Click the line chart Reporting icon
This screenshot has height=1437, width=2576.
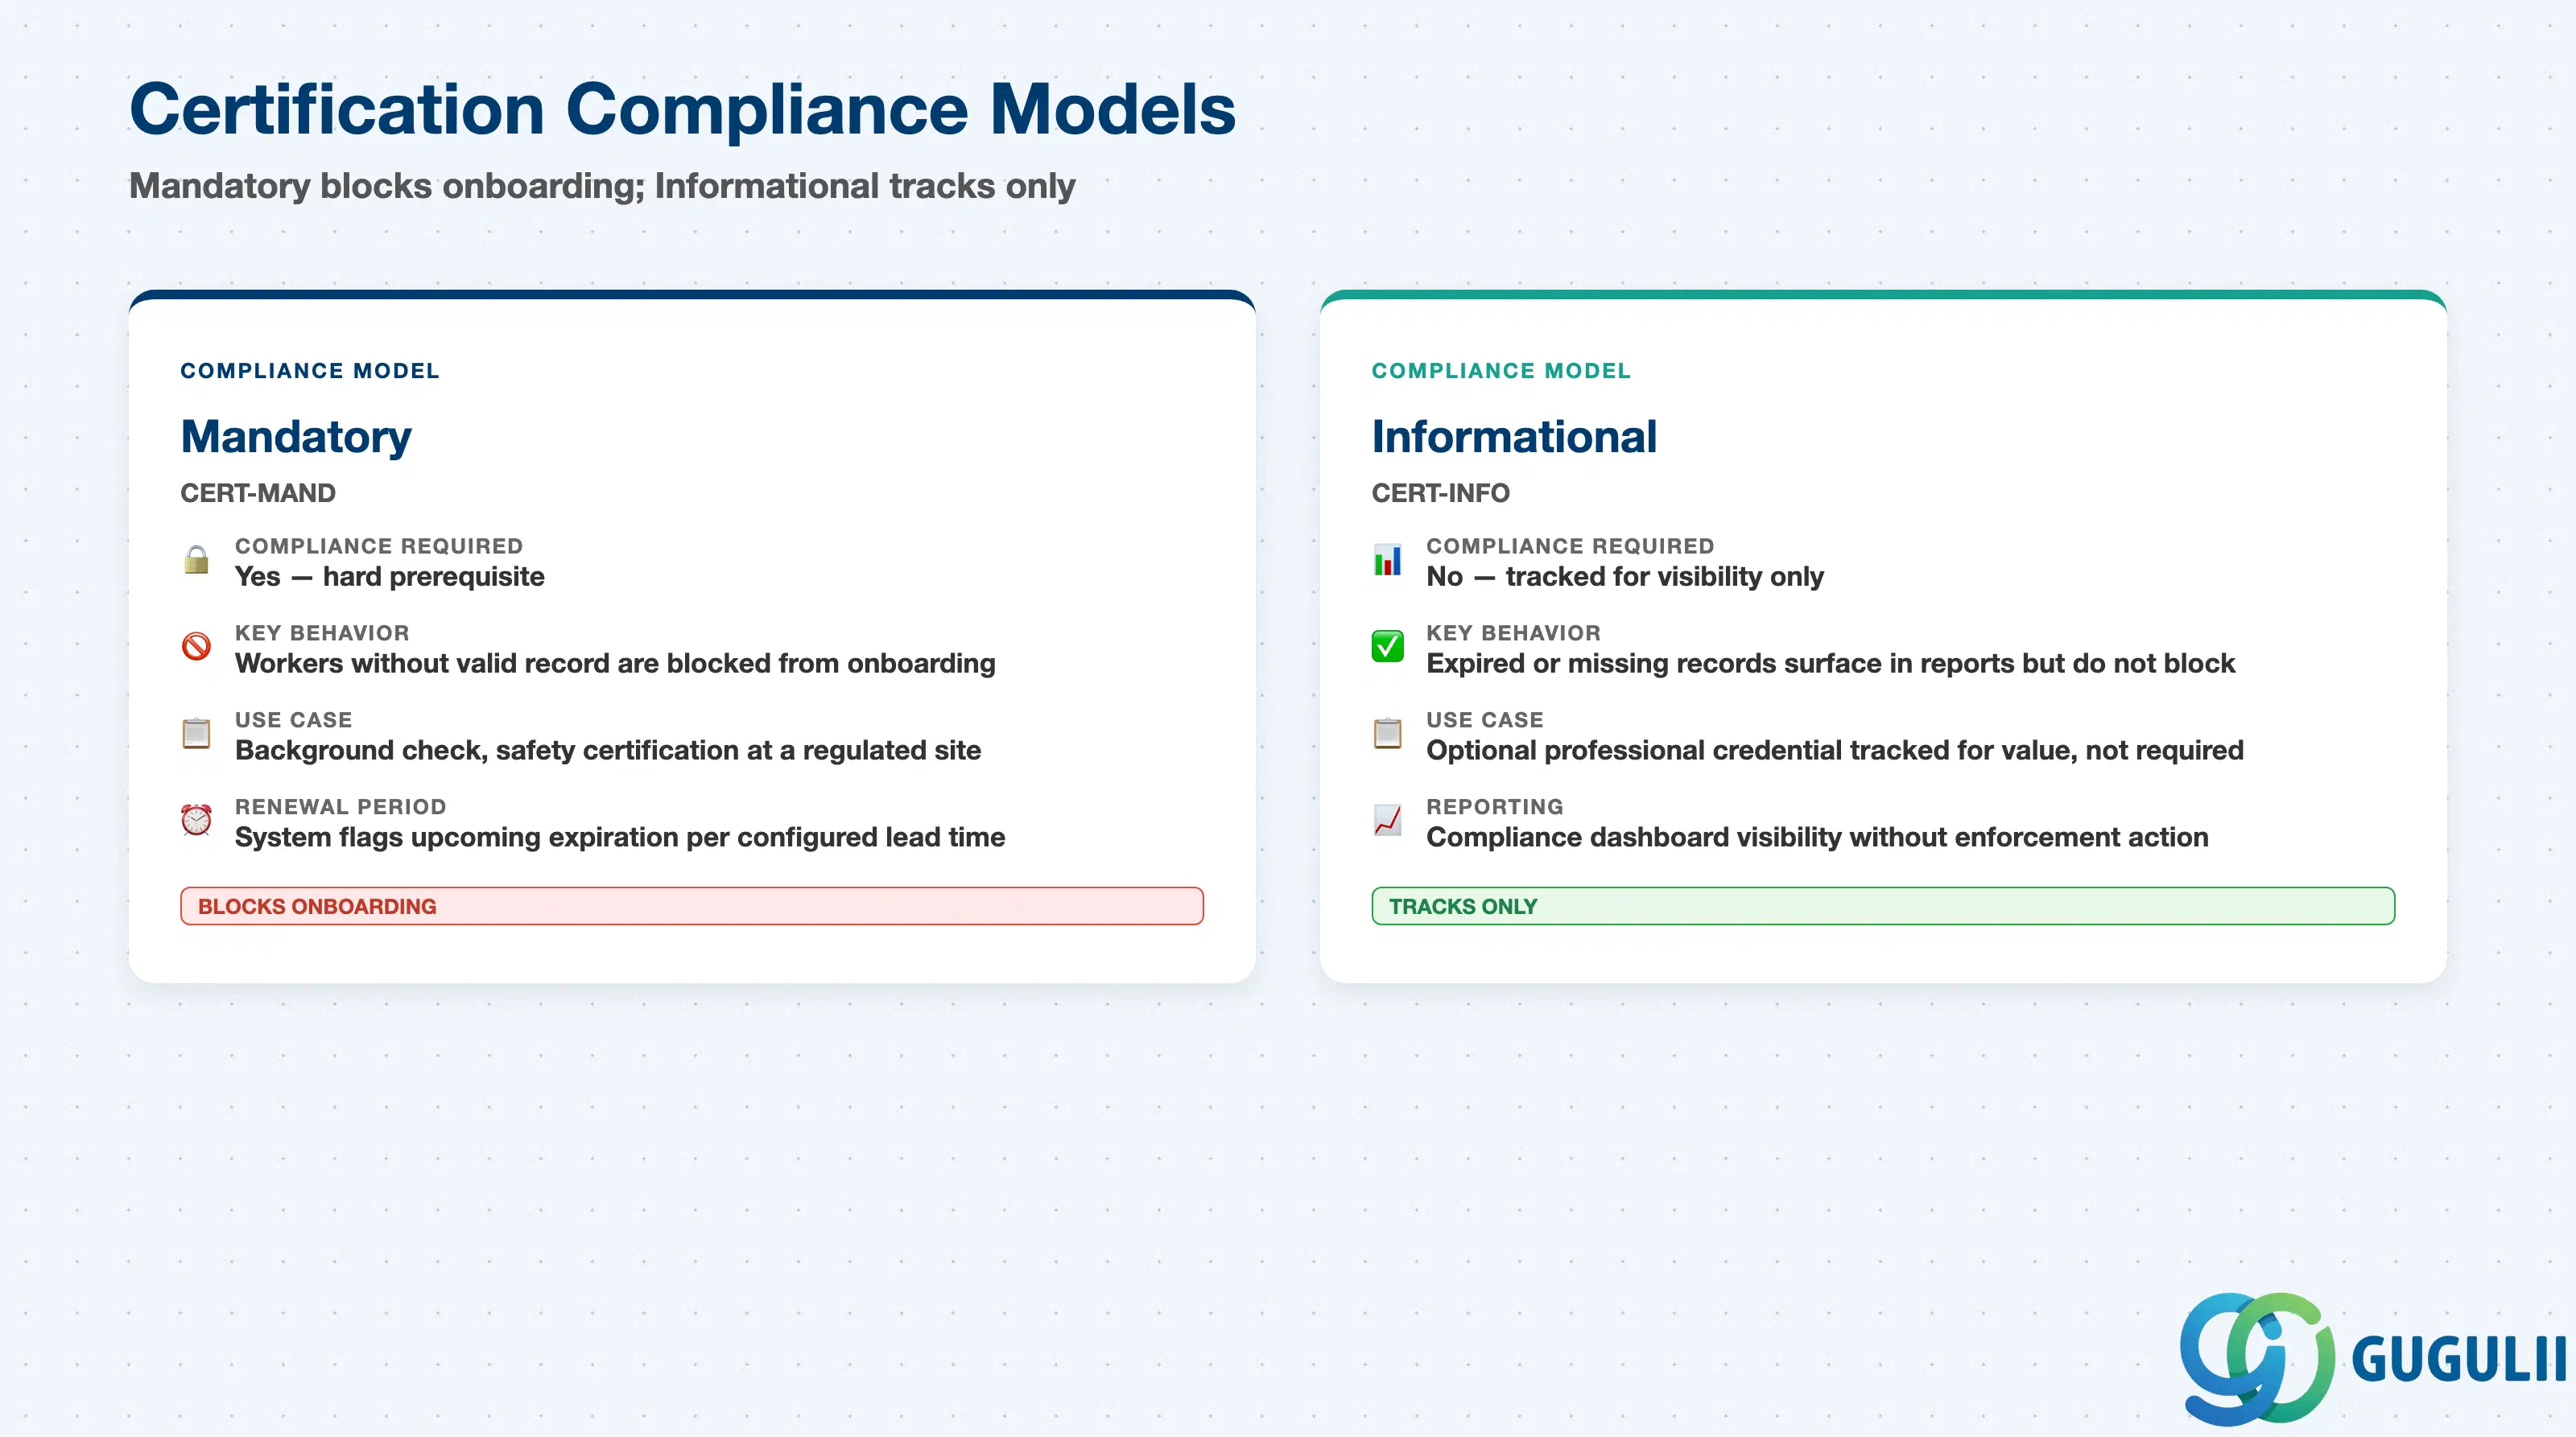[1387, 821]
